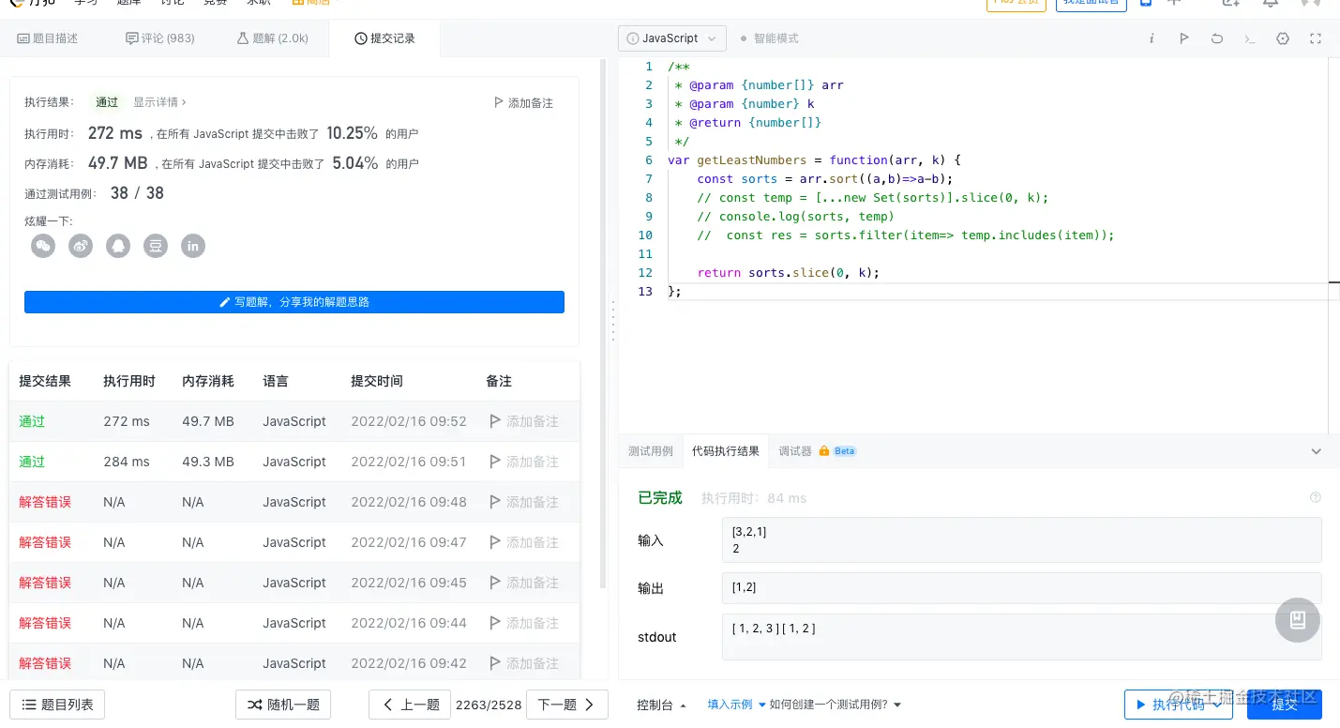Open the floating notebook button
The width and height of the screenshot is (1340, 728).
pyautogui.click(x=1298, y=620)
